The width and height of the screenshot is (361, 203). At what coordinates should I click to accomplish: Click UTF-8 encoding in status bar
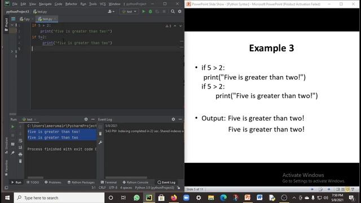[x=113, y=188]
